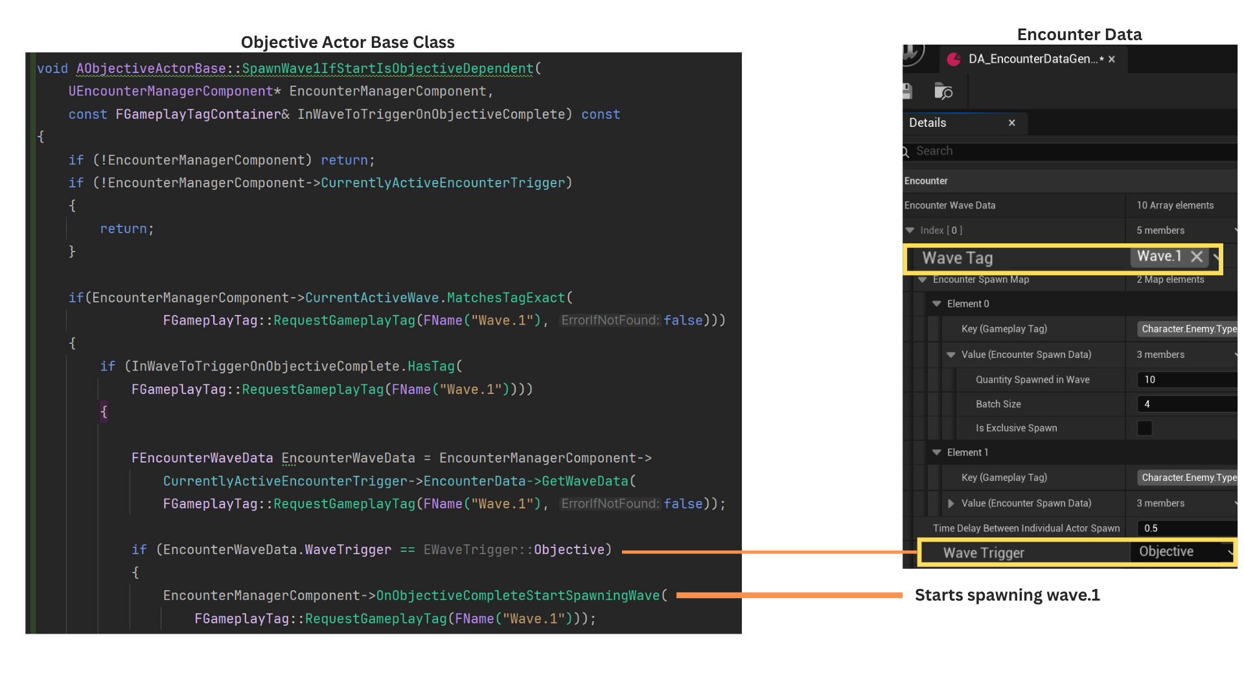
Task: Click the Unreal Engine logo icon
Action: click(x=912, y=53)
